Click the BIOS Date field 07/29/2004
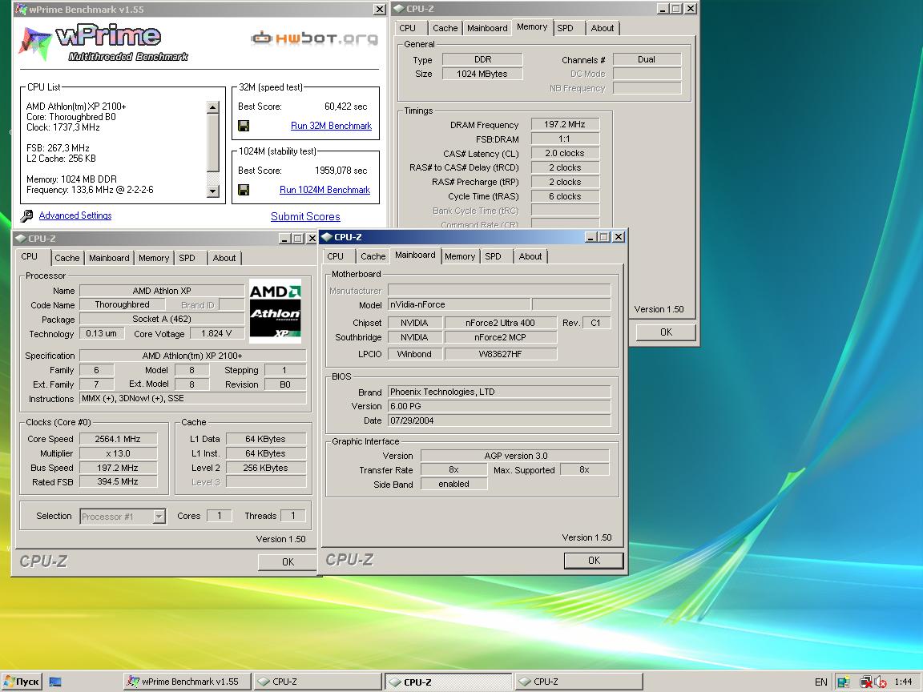 (x=499, y=420)
